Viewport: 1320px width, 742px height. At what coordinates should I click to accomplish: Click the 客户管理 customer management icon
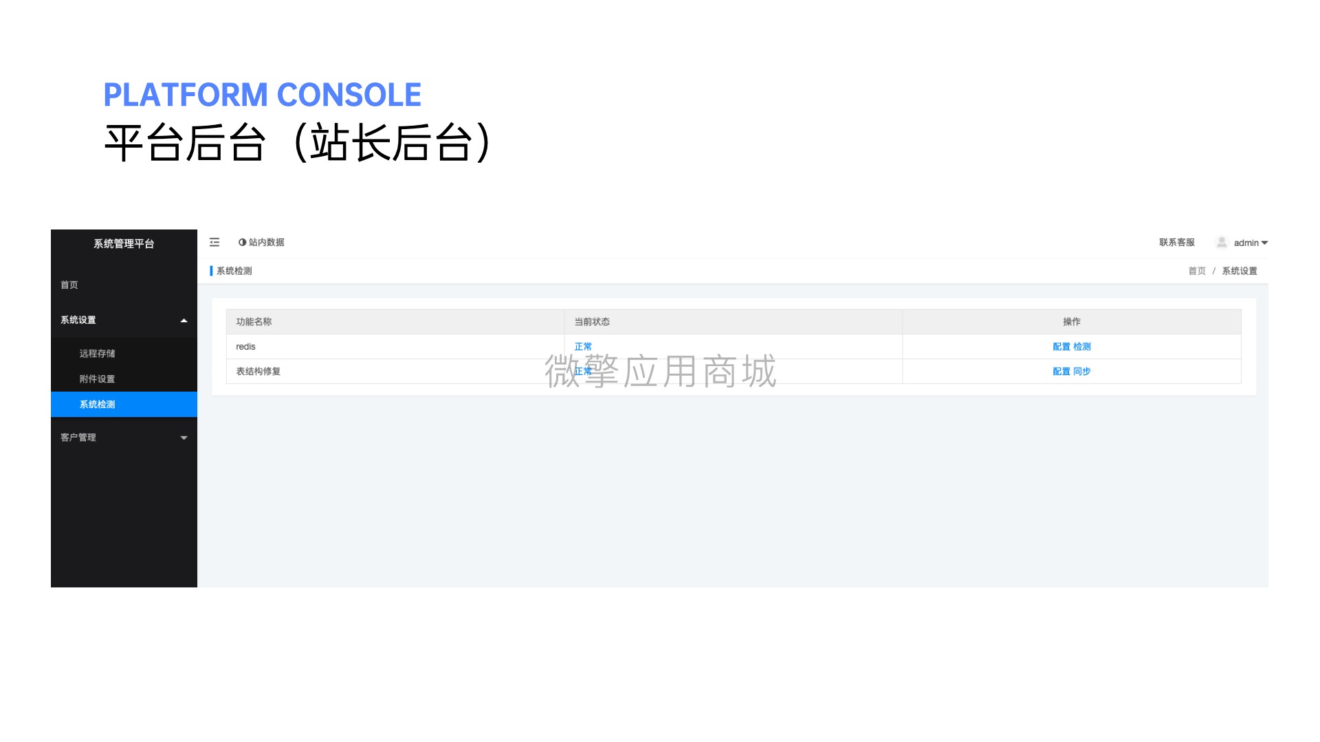[125, 437]
